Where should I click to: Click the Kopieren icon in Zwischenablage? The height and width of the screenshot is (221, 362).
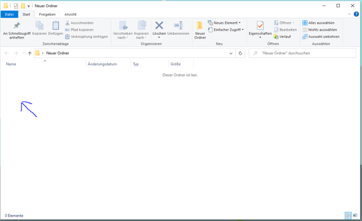click(39, 25)
